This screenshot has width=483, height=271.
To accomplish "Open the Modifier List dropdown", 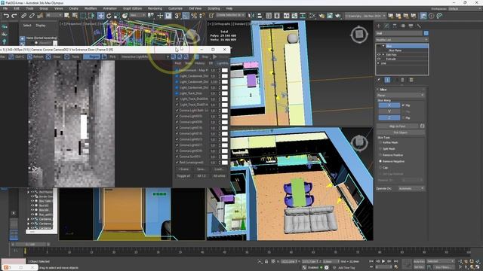I will pos(401,40).
